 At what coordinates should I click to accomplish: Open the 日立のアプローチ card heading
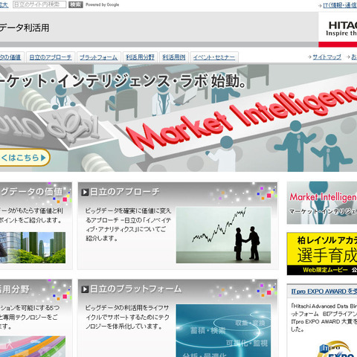(x=125, y=192)
